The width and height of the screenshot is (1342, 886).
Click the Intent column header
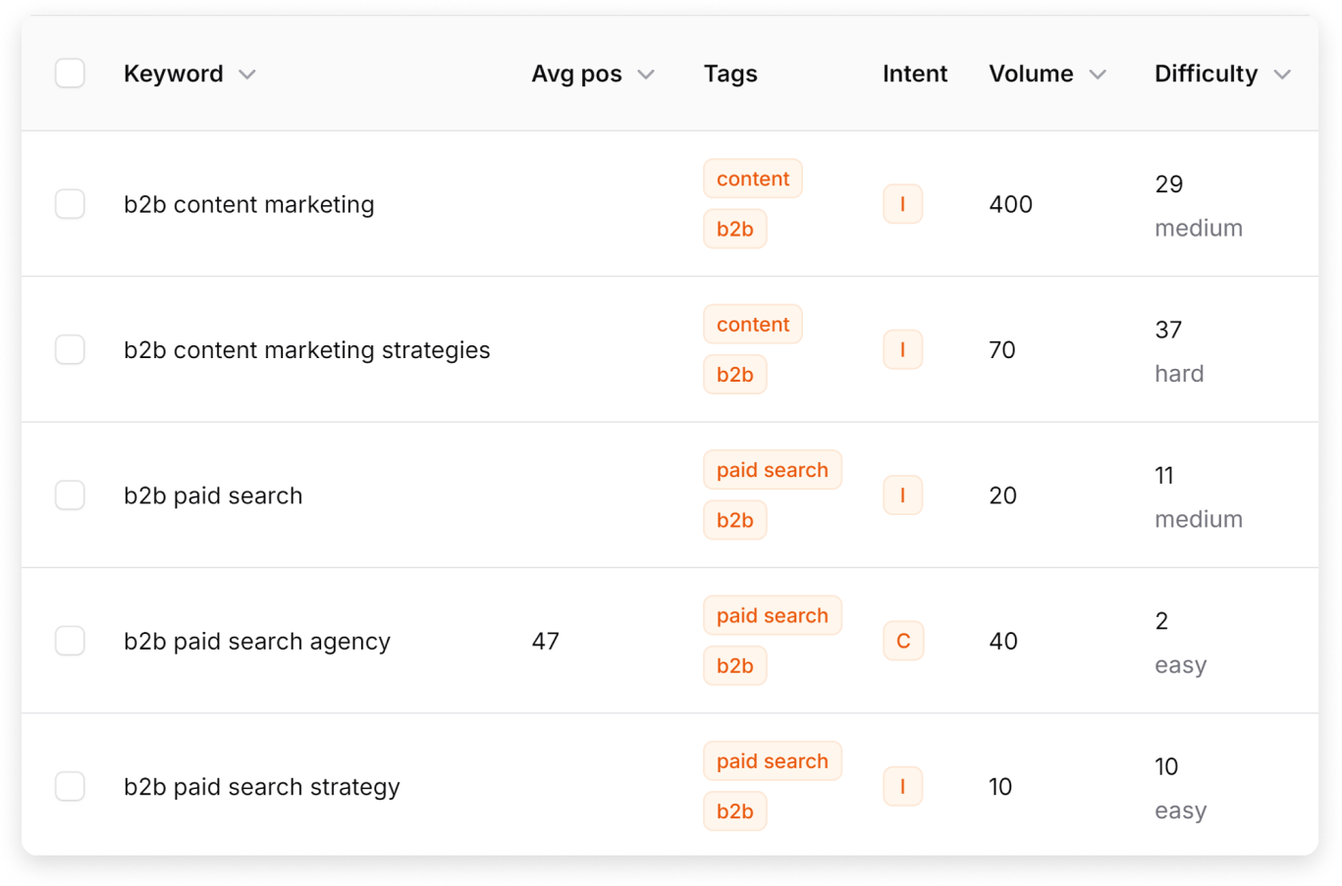tap(914, 74)
